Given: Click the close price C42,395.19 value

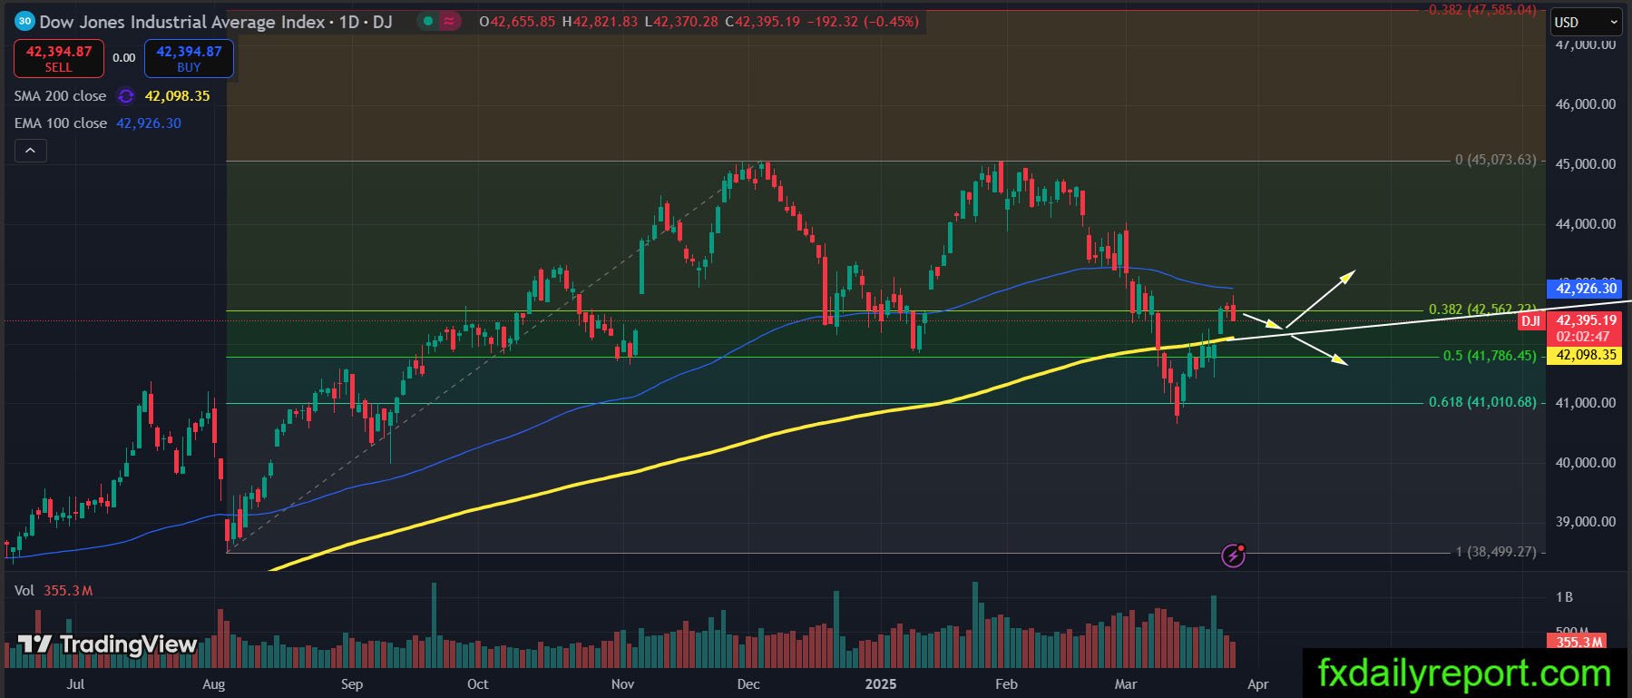Looking at the screenshot, I should point(762,22).
